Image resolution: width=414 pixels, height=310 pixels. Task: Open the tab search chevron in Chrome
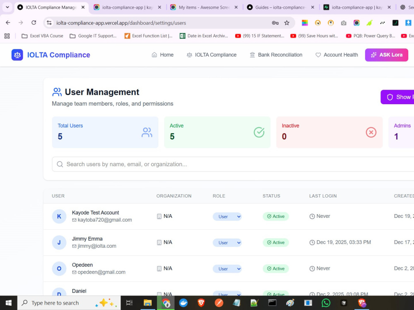(7, 7)
